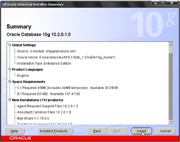
Task: Collapse the Product Languages node
Action: (10, 70)
